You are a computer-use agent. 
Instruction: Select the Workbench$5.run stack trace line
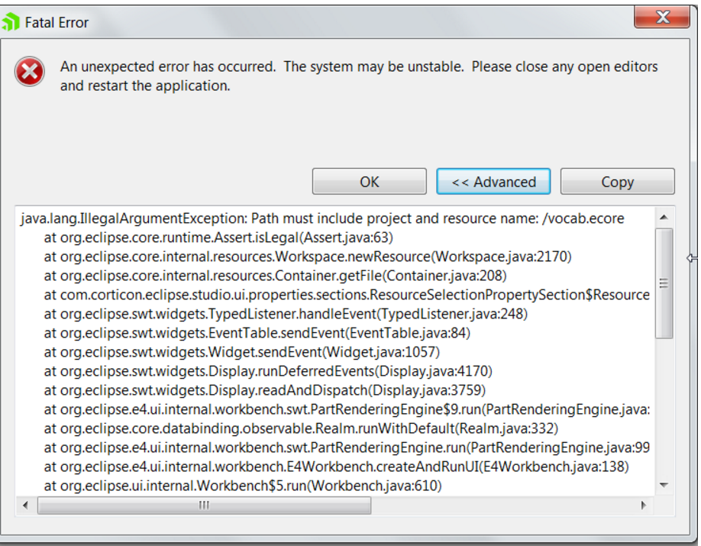click(x=243, y=486)
